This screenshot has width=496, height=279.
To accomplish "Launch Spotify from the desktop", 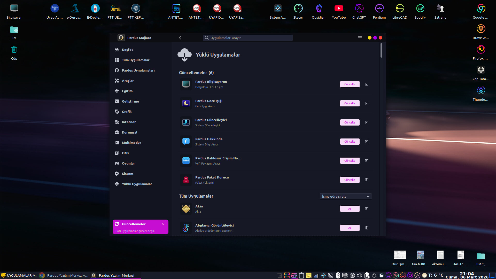I will click(x=420, y=9).
